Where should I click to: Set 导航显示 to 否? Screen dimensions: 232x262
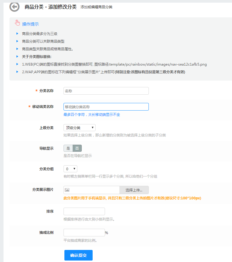click(x=77, y=148)
